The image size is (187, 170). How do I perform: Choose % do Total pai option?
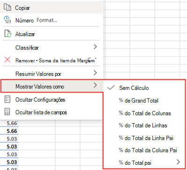144,163
